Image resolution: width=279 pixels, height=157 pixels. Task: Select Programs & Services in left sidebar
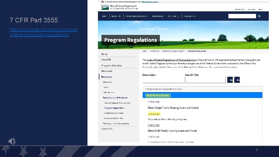point(112,65)
